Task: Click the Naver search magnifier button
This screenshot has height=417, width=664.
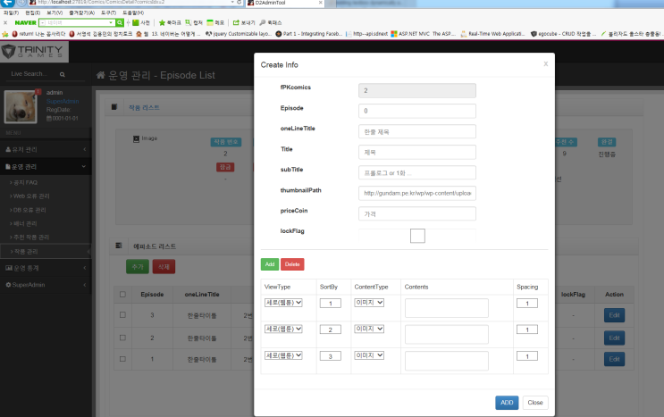Action: [x=120, y=22]
